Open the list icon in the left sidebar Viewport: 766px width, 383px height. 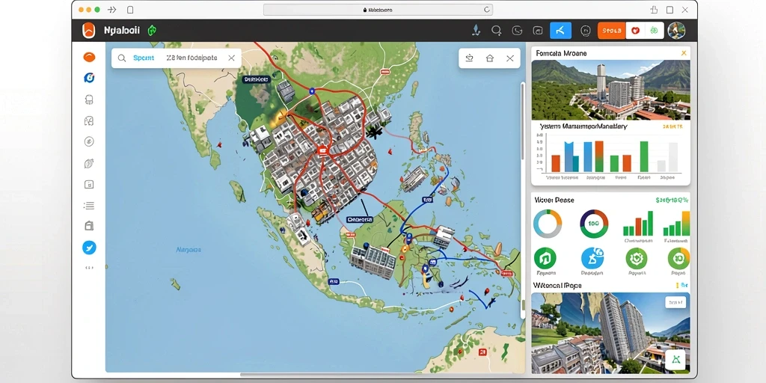point(89,206)
